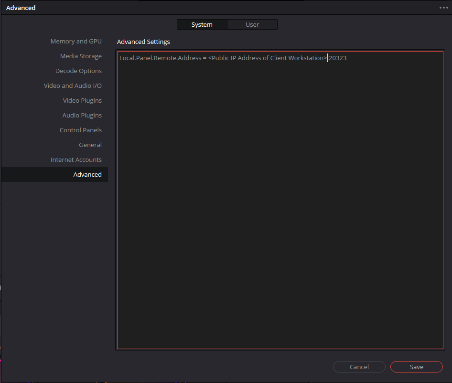
Task: Open Memory and GPU settings
Action: click(x=76, y=41)
